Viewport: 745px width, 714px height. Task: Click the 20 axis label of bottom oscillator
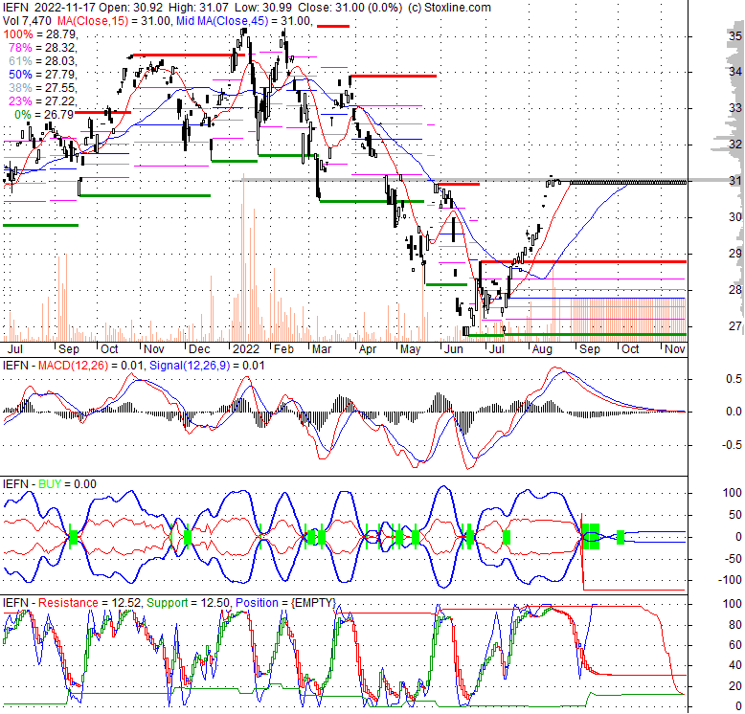(735, 686)
